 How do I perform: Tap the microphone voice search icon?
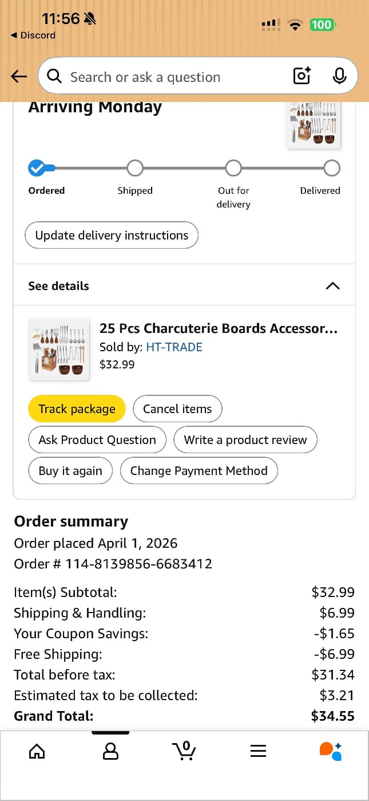[x=339, y=76]
